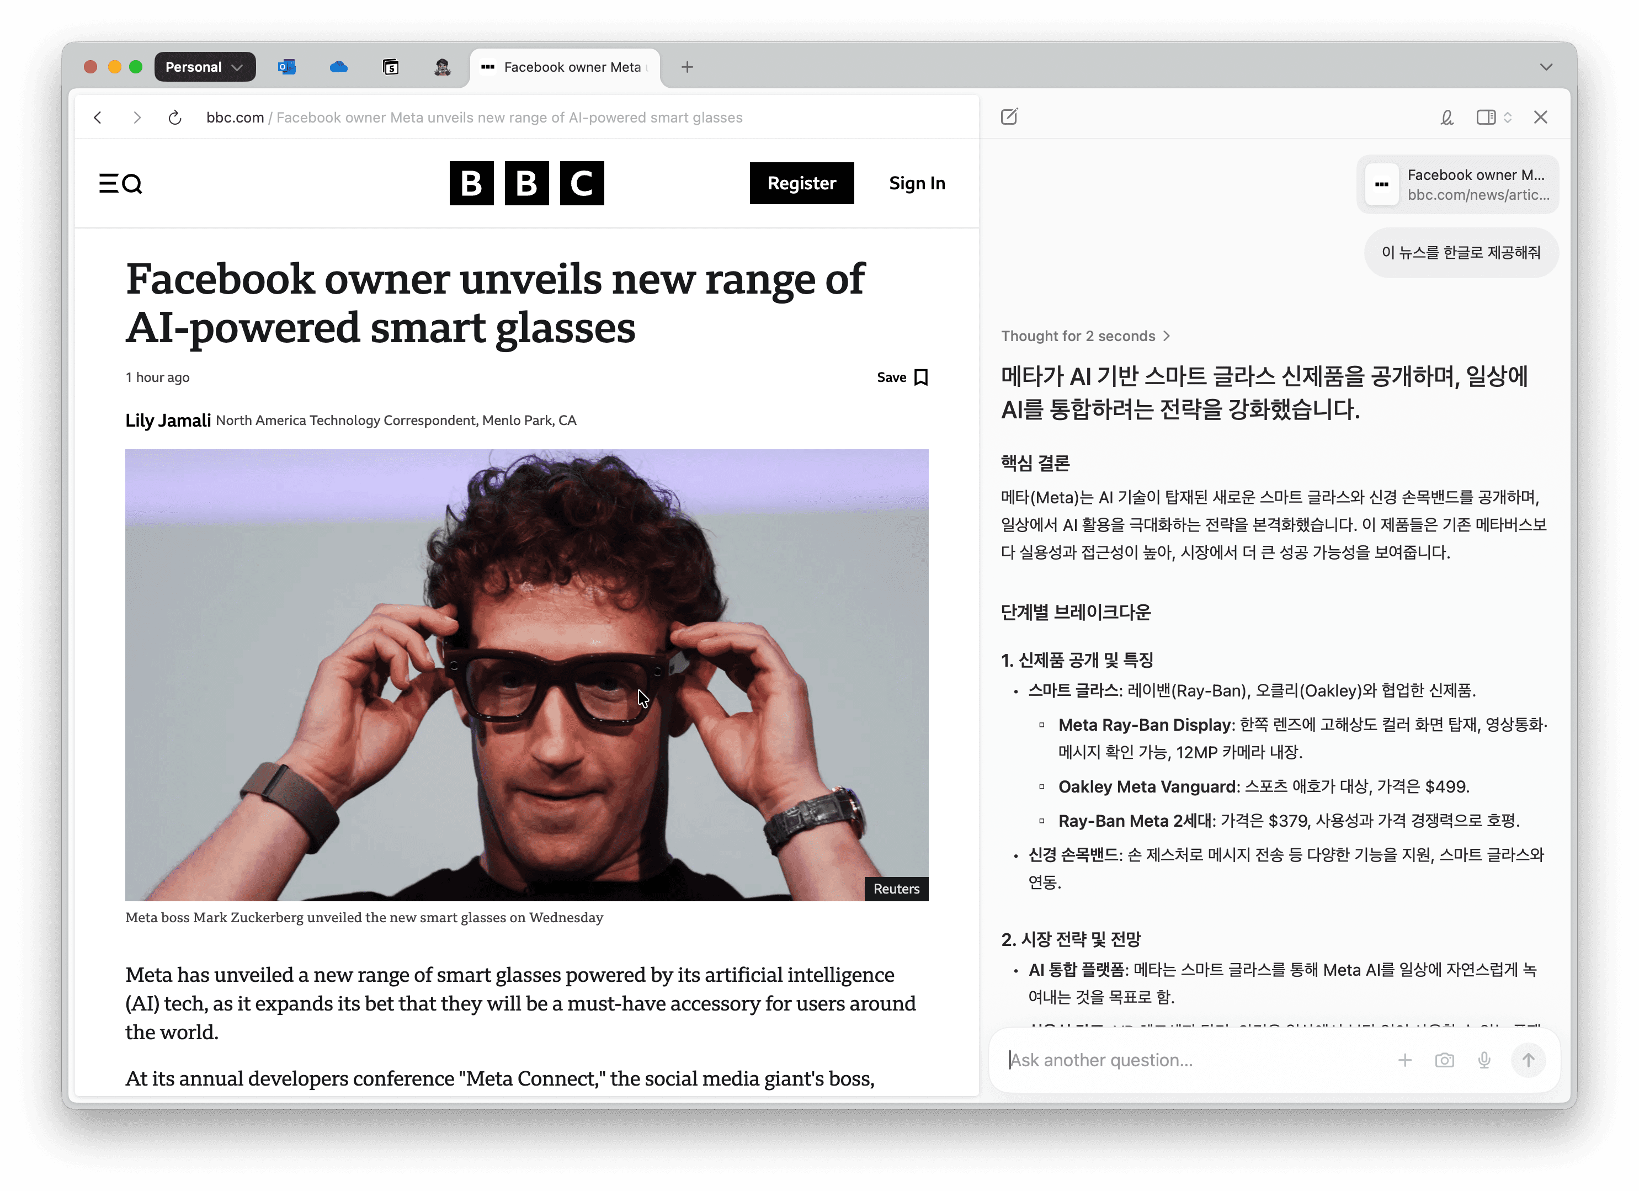Go to the BBC homepage logo
This screenshot has width=1639, height=1191.
click(x=527, y=183)
